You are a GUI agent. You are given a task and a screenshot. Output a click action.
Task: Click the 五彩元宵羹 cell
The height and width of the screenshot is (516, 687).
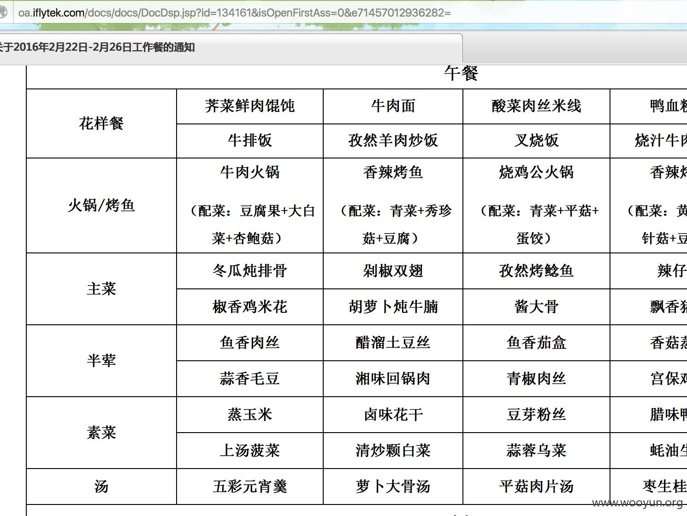(x=250, y=487)
